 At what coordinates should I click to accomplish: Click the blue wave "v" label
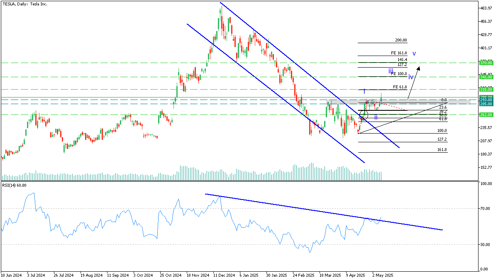point(414,54)
